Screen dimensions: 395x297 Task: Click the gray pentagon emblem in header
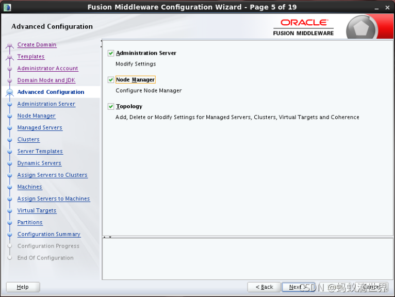click(x=361, y=28)
